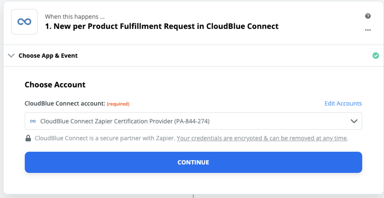Click the secure partner with Zapier text
The image size is (384, 198).
[105, 138]
